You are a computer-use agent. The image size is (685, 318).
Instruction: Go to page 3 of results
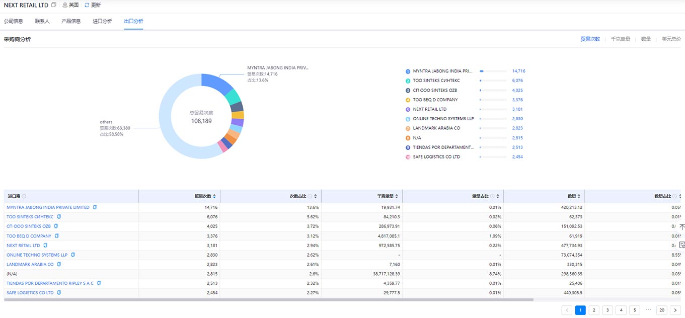click(607, 310)
